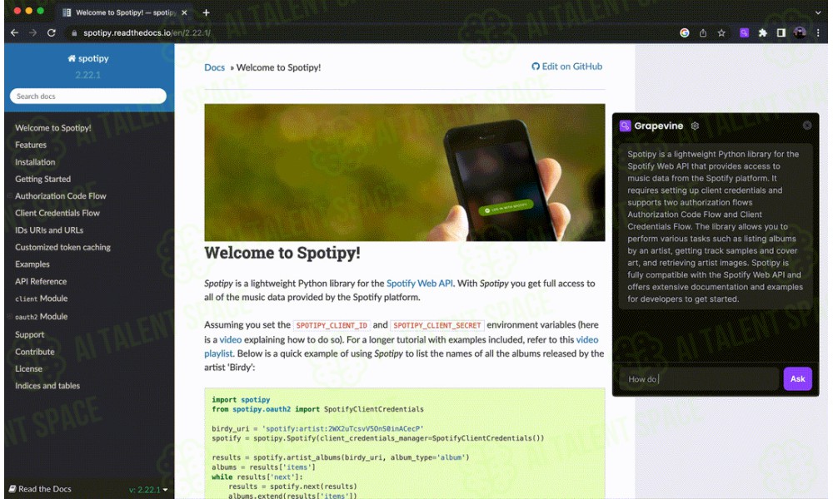This screenshot has height=499, width=833.
Task: Open the Features sidebar entry
Action: point(31,145)
